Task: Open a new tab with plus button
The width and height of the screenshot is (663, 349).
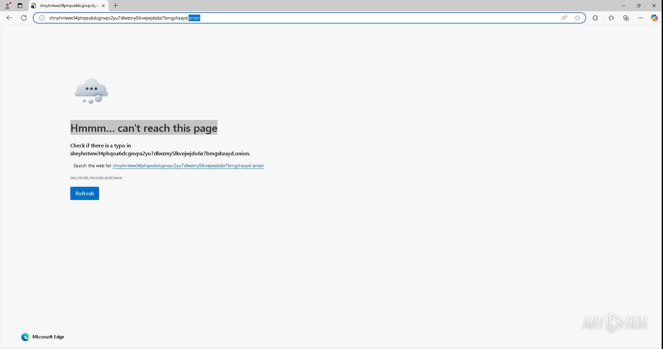Action: 115,6
